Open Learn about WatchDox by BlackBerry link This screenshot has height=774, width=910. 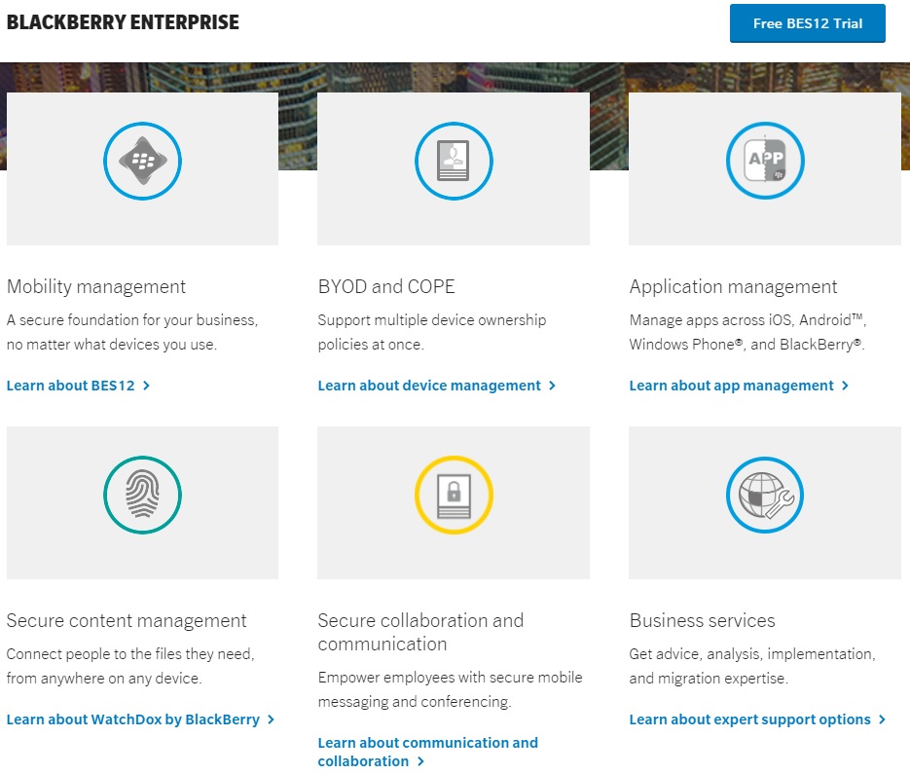pyautogui.click(x=140, y=719)
